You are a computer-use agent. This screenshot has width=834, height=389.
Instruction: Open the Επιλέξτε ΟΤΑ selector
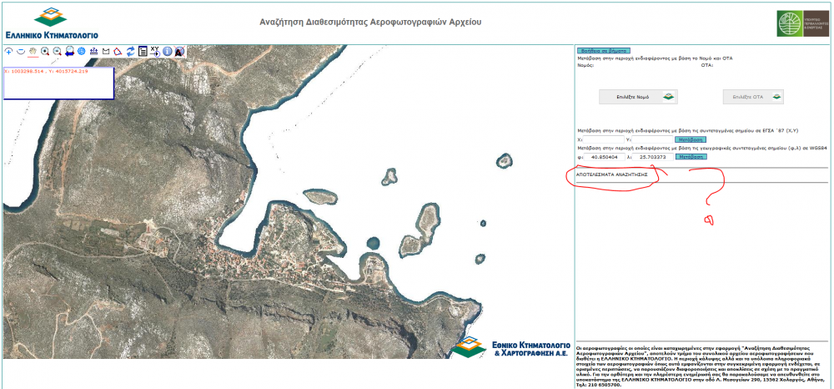[x=753, y=97]
